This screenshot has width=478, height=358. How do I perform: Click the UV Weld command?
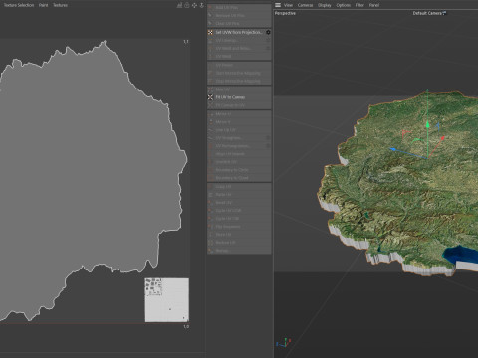point(239,57)
